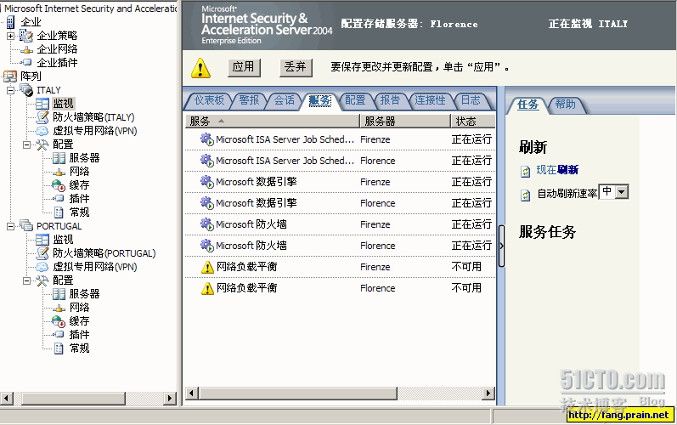Click the 常规 icon under ITALY 配置
The width and height of the screenshot is (677, 425).
pos(59,212)
